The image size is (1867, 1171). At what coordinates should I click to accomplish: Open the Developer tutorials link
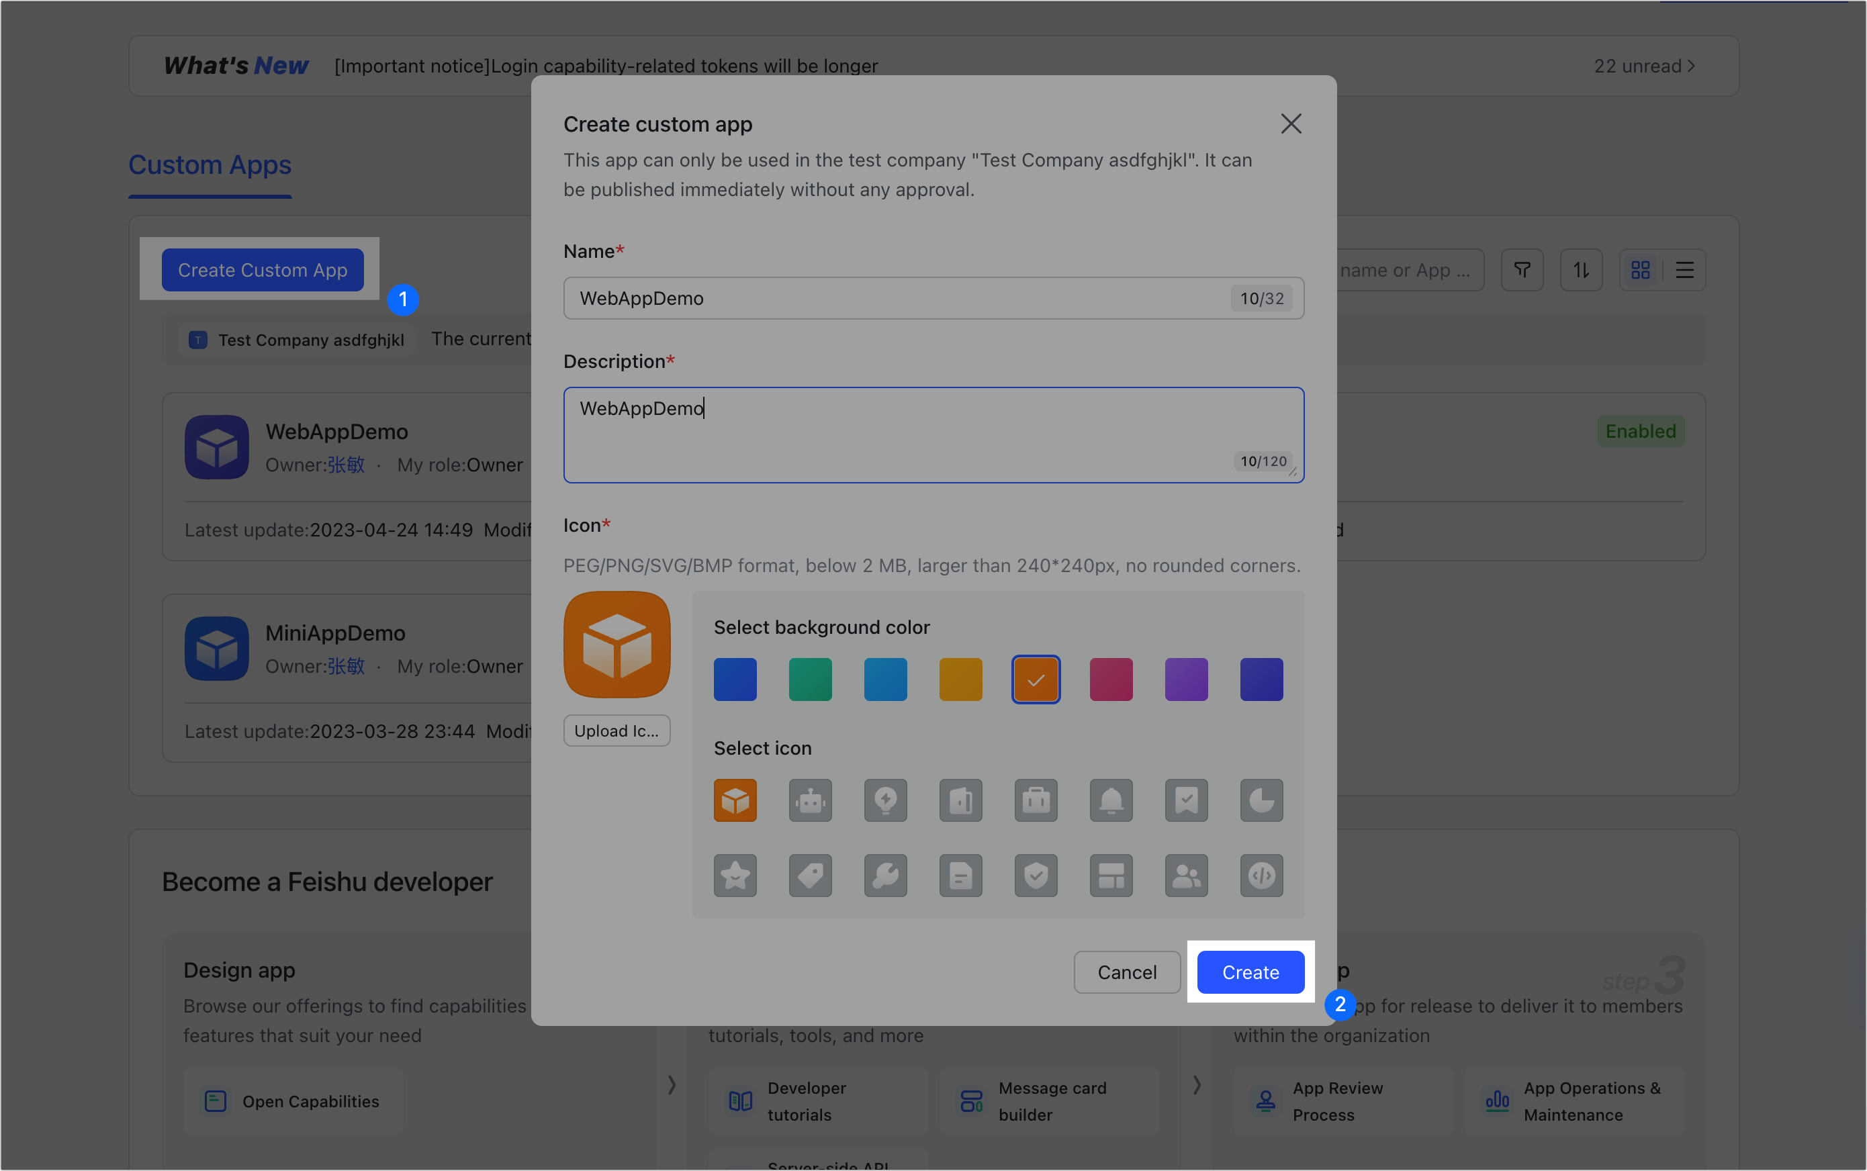[x=818, y=1101]
